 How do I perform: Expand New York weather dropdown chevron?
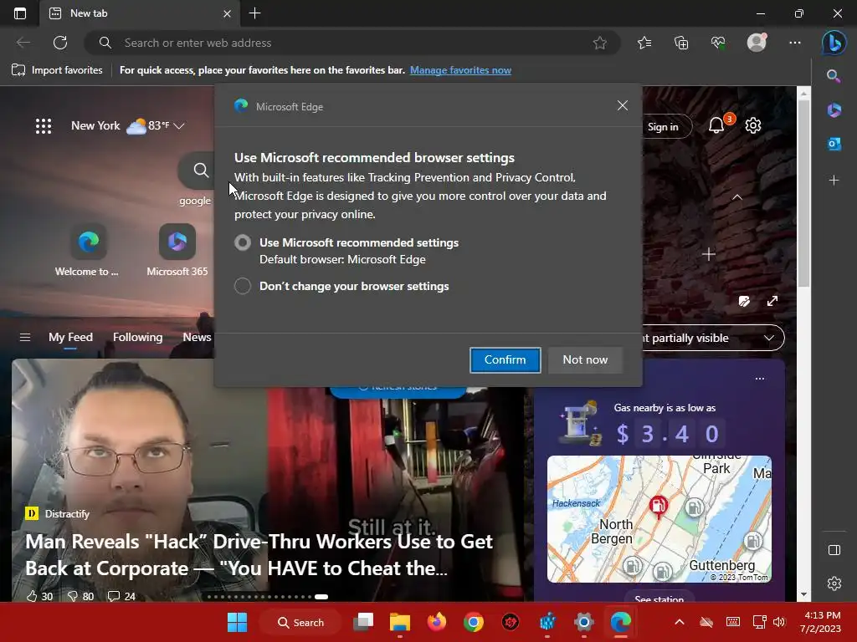(179, 126)
